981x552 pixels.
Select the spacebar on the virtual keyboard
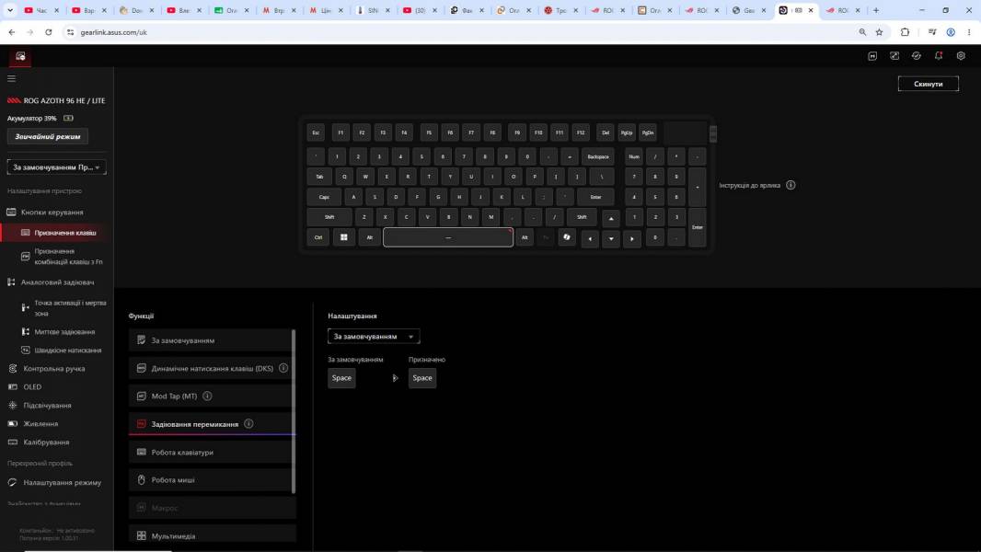[448, 237]
